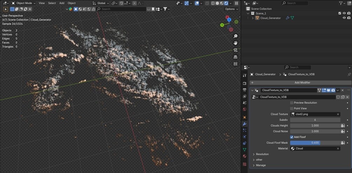Open the Texture properties checker tab
The width and height of the screenshot is (352, 173).
tap(245, 164)
